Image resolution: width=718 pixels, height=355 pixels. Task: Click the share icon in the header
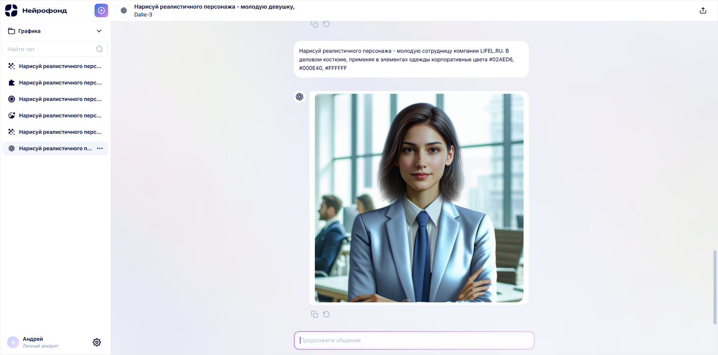[x=703, y=11]
